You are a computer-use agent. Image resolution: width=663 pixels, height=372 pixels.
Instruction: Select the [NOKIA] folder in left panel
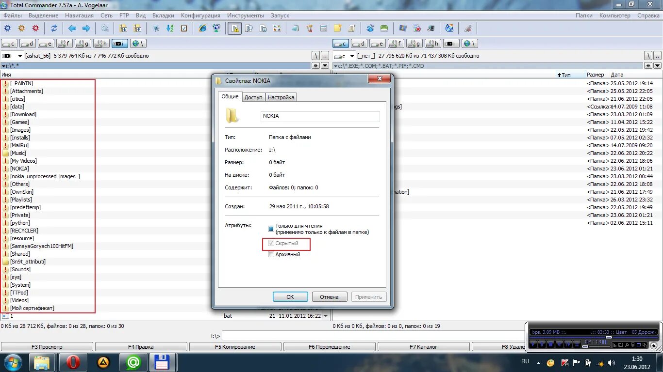(19, 169)
